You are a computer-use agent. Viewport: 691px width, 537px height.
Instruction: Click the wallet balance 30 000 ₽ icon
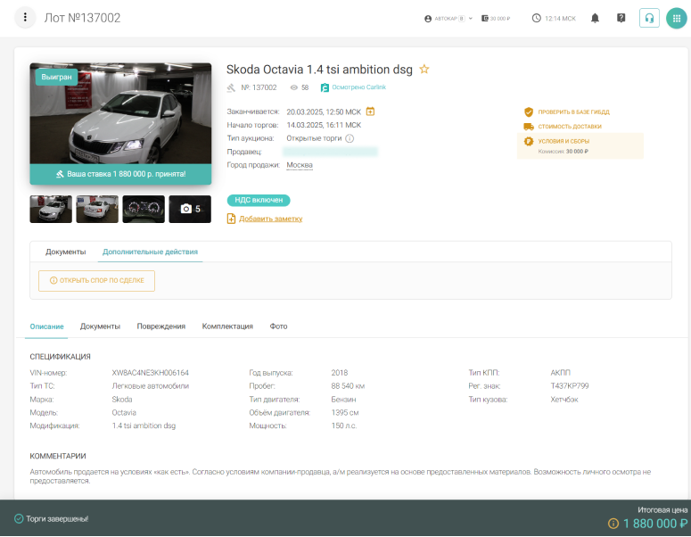click(485, 18)
